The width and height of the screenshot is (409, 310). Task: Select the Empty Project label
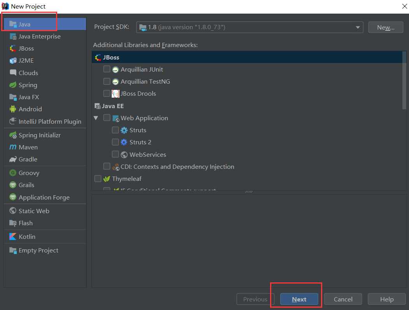coord(39,250)
